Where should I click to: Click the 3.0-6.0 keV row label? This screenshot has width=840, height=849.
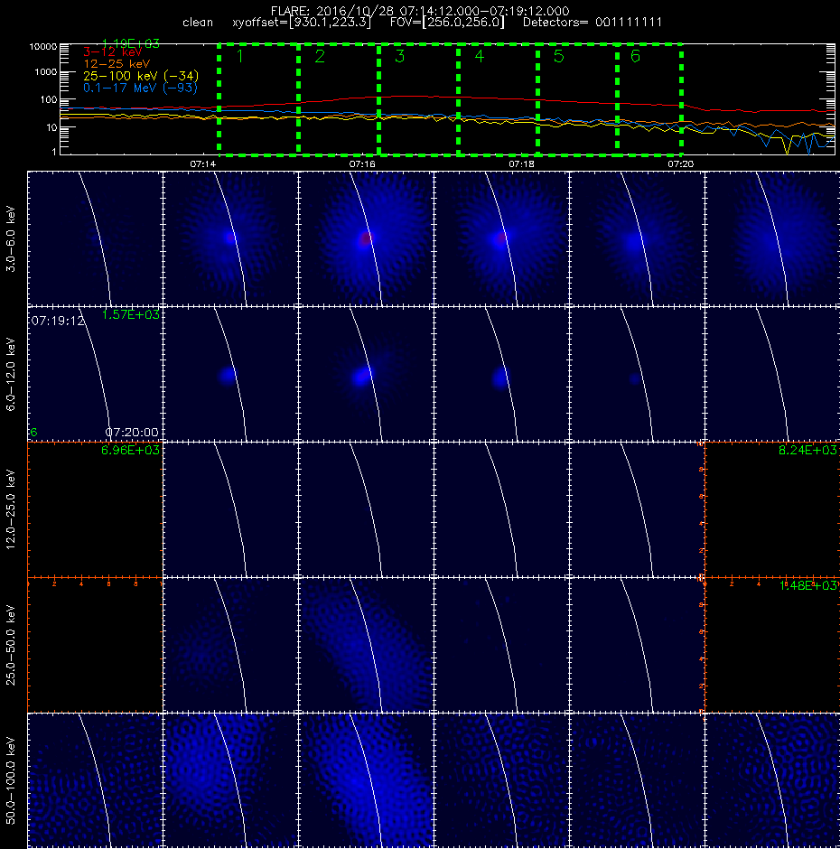click(x=11, y=238)
